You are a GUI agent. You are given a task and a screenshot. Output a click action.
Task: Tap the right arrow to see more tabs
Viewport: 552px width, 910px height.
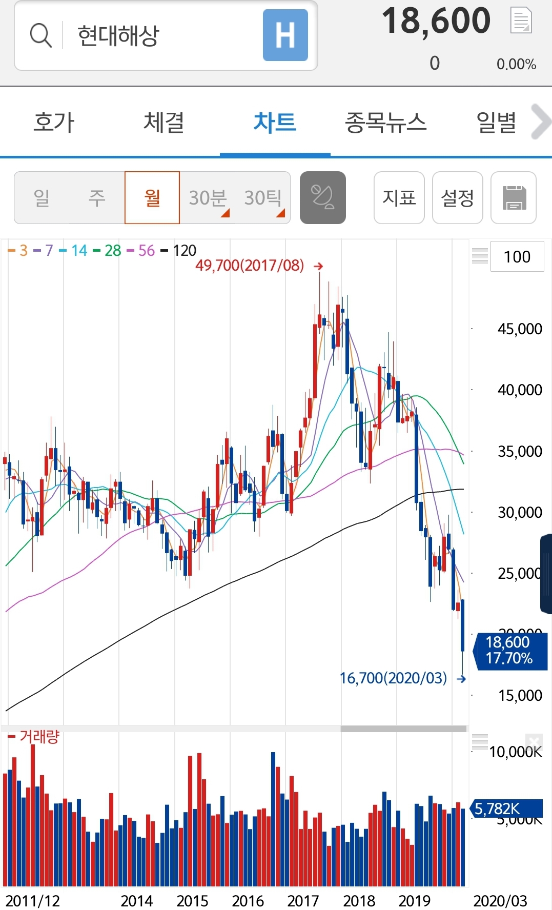click(x=541, y=122)
